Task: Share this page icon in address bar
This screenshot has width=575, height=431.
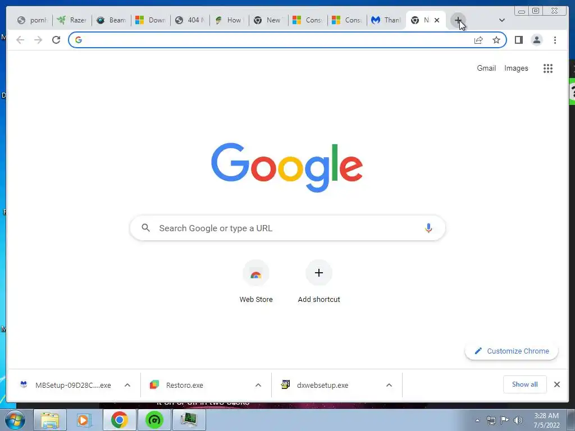Action: pos(478,40)
